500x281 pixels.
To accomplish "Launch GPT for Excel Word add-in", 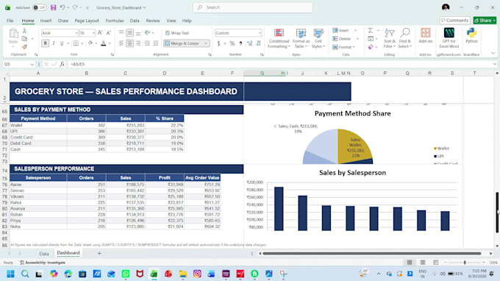I will tap(449, 38).
